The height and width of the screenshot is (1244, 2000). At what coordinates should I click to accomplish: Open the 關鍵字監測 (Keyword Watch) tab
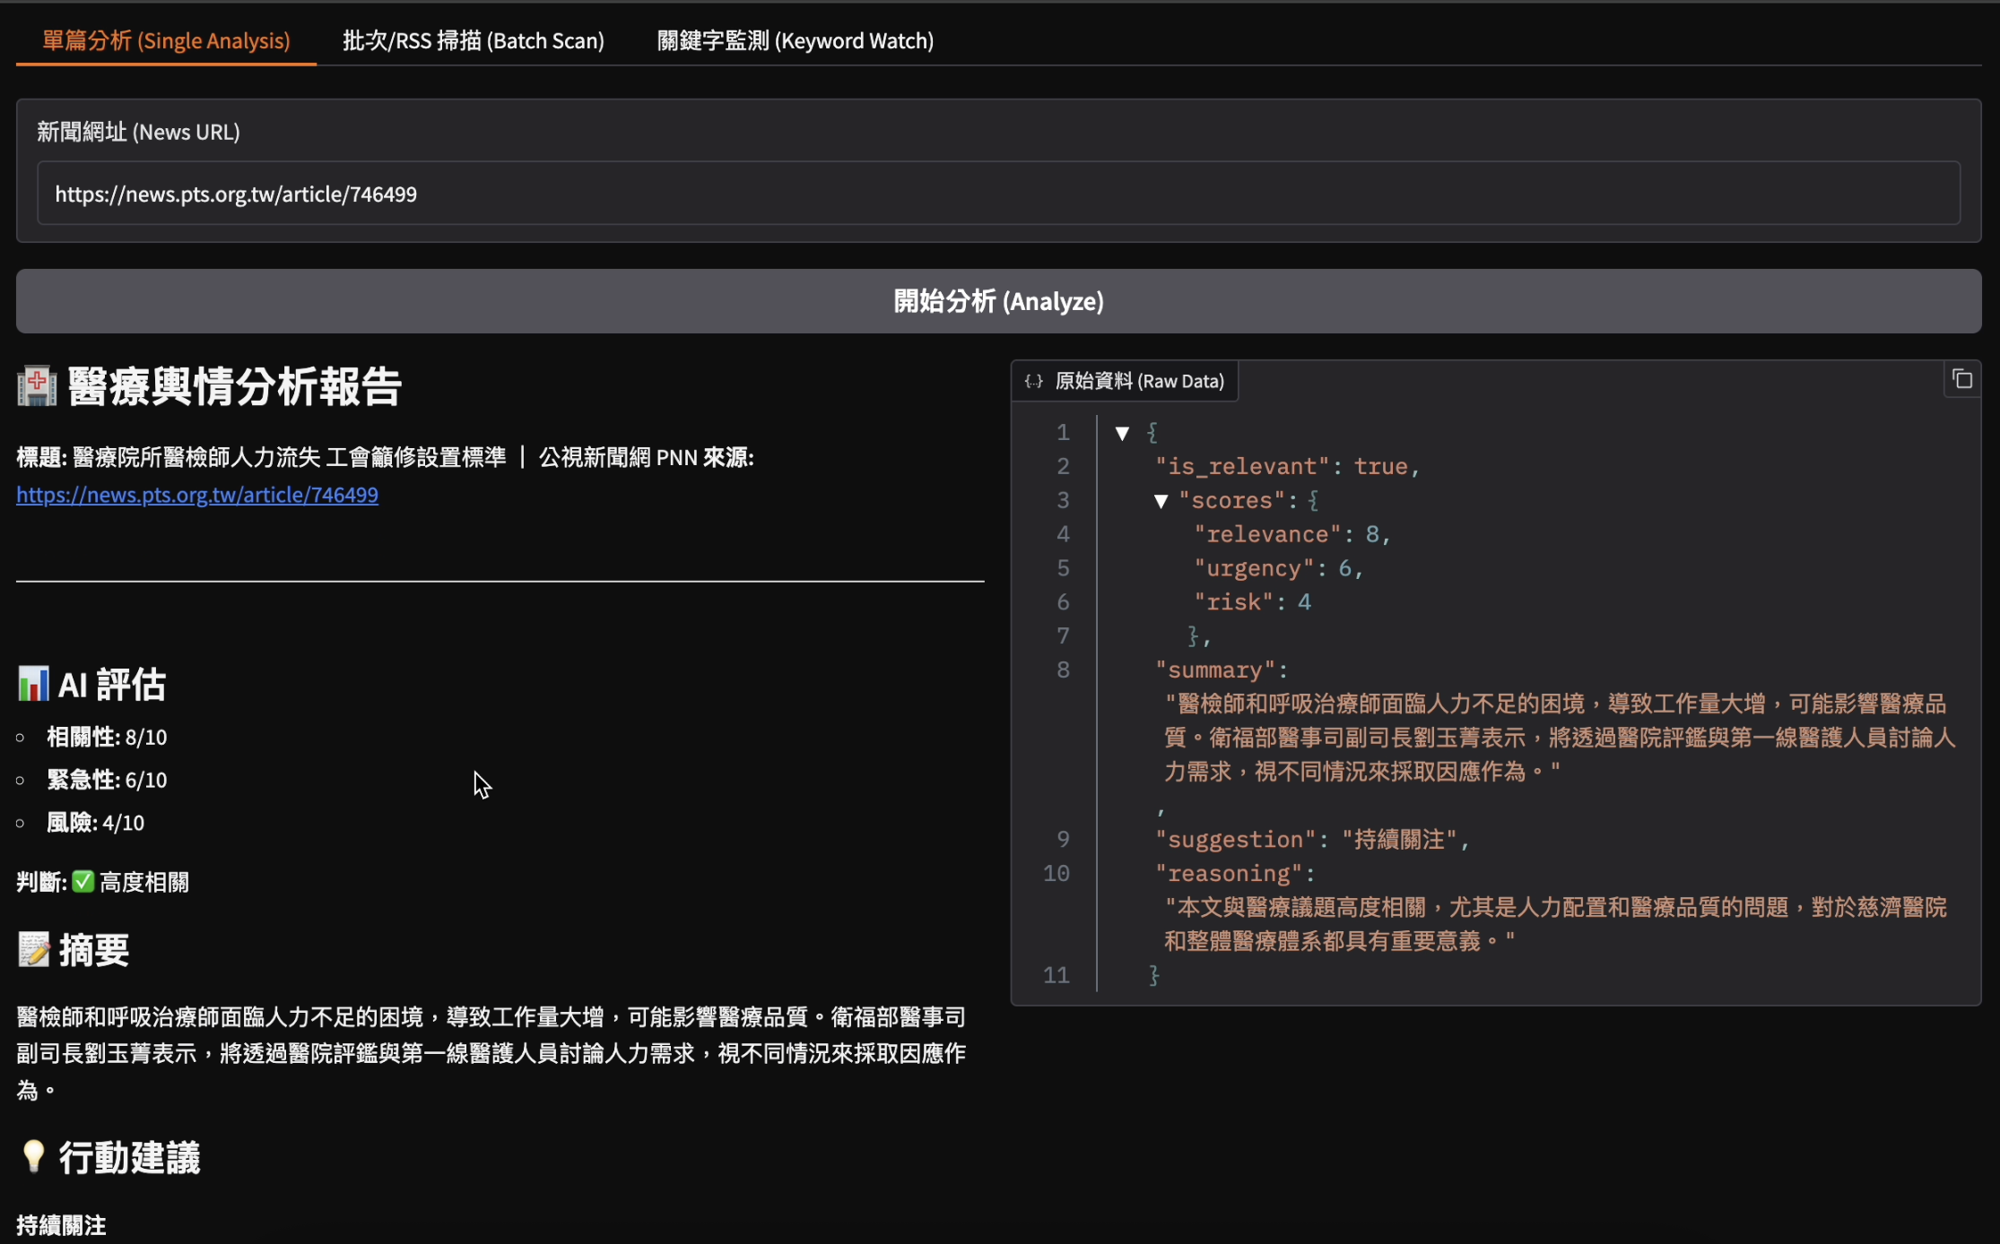tap(795, 41)
